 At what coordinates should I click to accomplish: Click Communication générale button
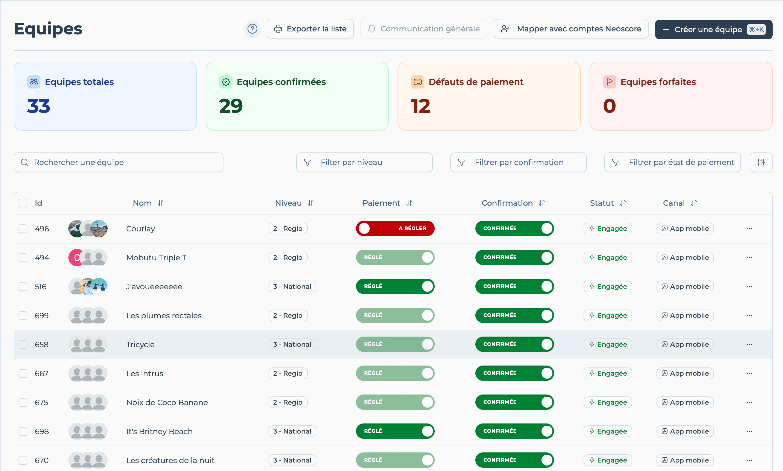423,29
